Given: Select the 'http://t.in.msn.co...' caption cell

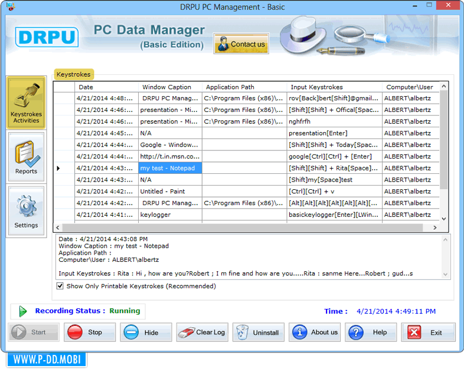Looking at the screenshot, I should [170, 157].
